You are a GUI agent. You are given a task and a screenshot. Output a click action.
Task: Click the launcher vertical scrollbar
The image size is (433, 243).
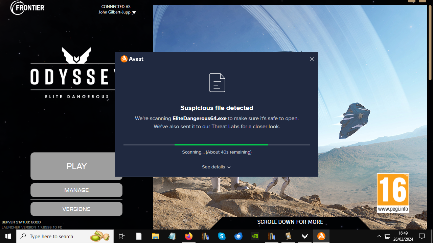tap(430, 42)
